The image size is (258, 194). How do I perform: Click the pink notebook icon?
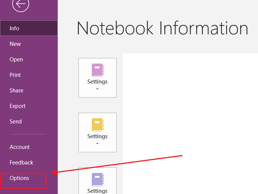tap(98, 70)
